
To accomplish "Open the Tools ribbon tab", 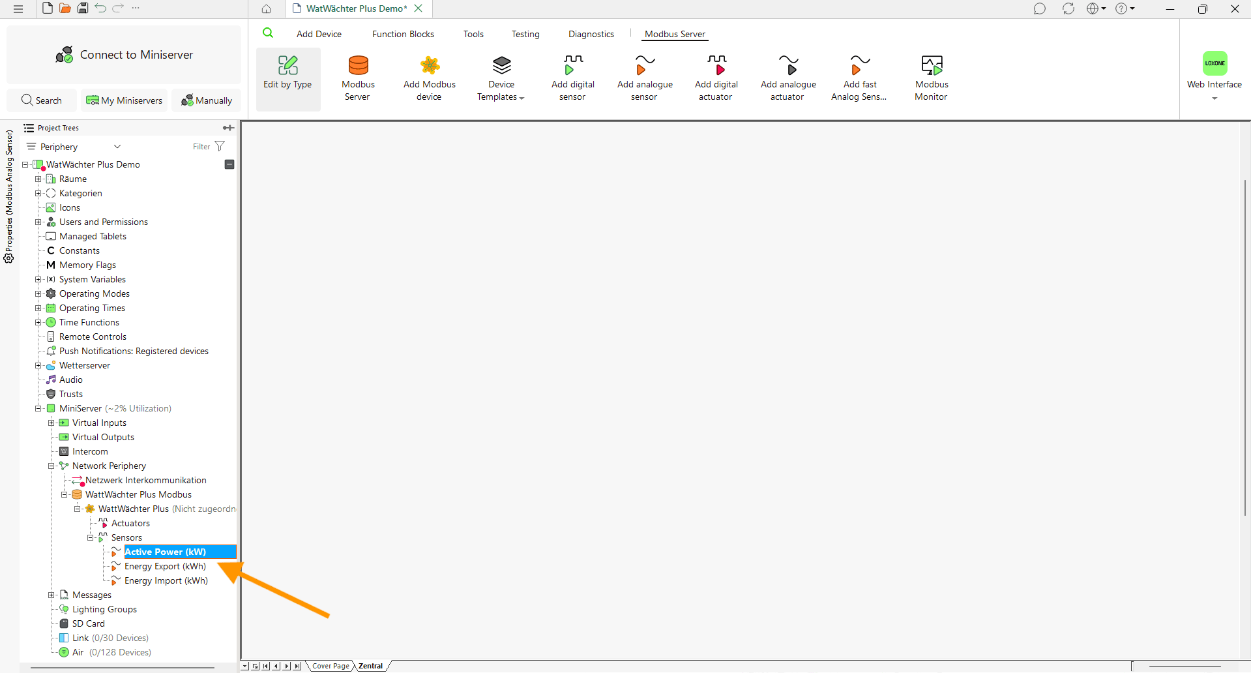I will [473, 34].
